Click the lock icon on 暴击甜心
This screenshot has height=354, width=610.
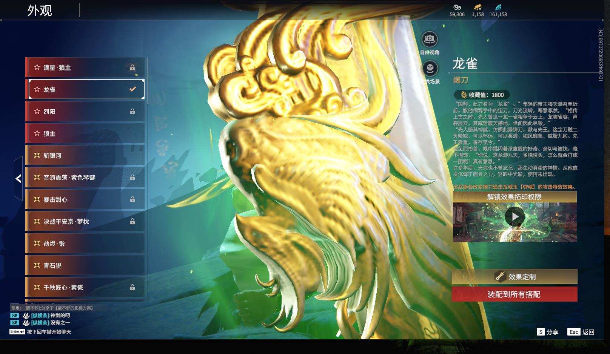[x=132, y=199]
